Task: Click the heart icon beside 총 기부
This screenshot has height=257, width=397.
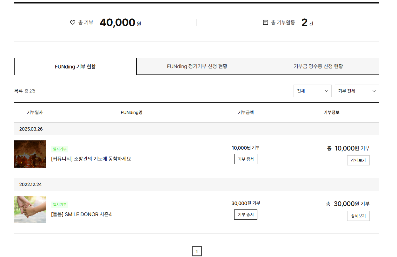Action: [73, 22]
